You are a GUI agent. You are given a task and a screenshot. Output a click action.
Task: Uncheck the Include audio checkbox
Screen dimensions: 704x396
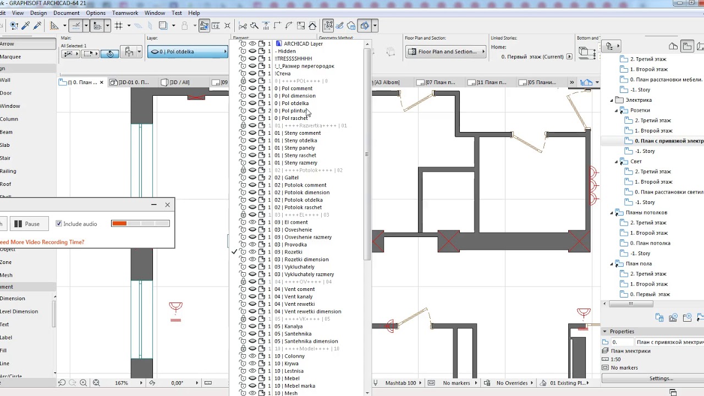tap(59, 224)
